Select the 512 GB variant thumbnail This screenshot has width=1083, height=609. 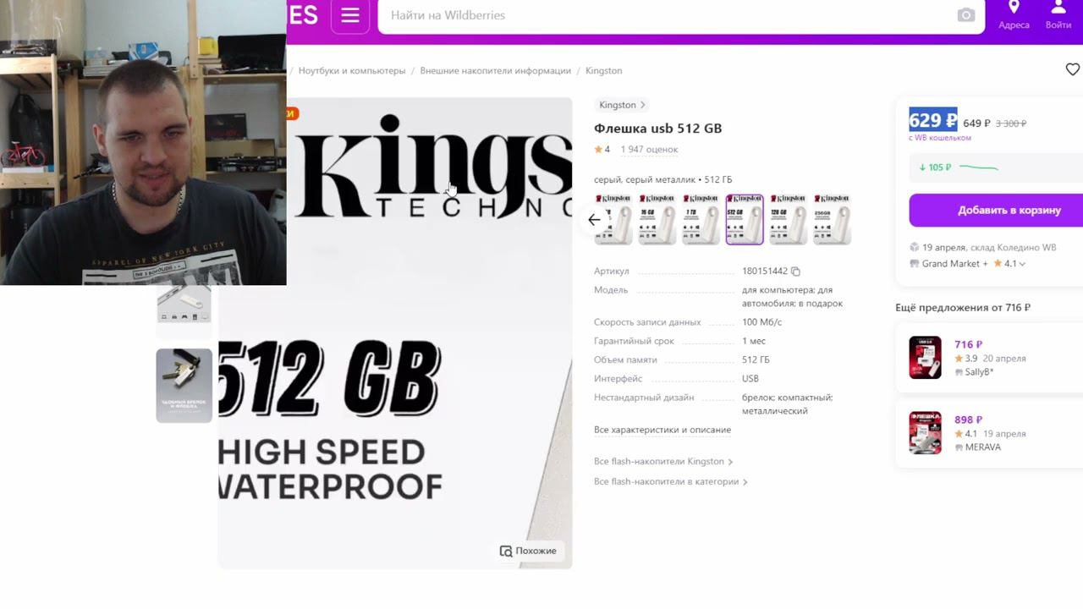tap(745, 220)
